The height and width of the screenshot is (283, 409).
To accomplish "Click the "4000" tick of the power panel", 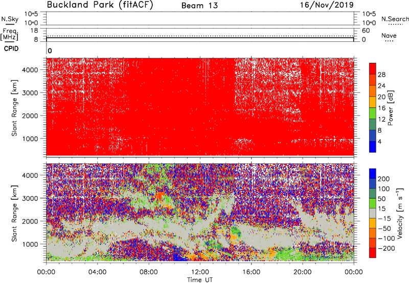I will (30, 70).
